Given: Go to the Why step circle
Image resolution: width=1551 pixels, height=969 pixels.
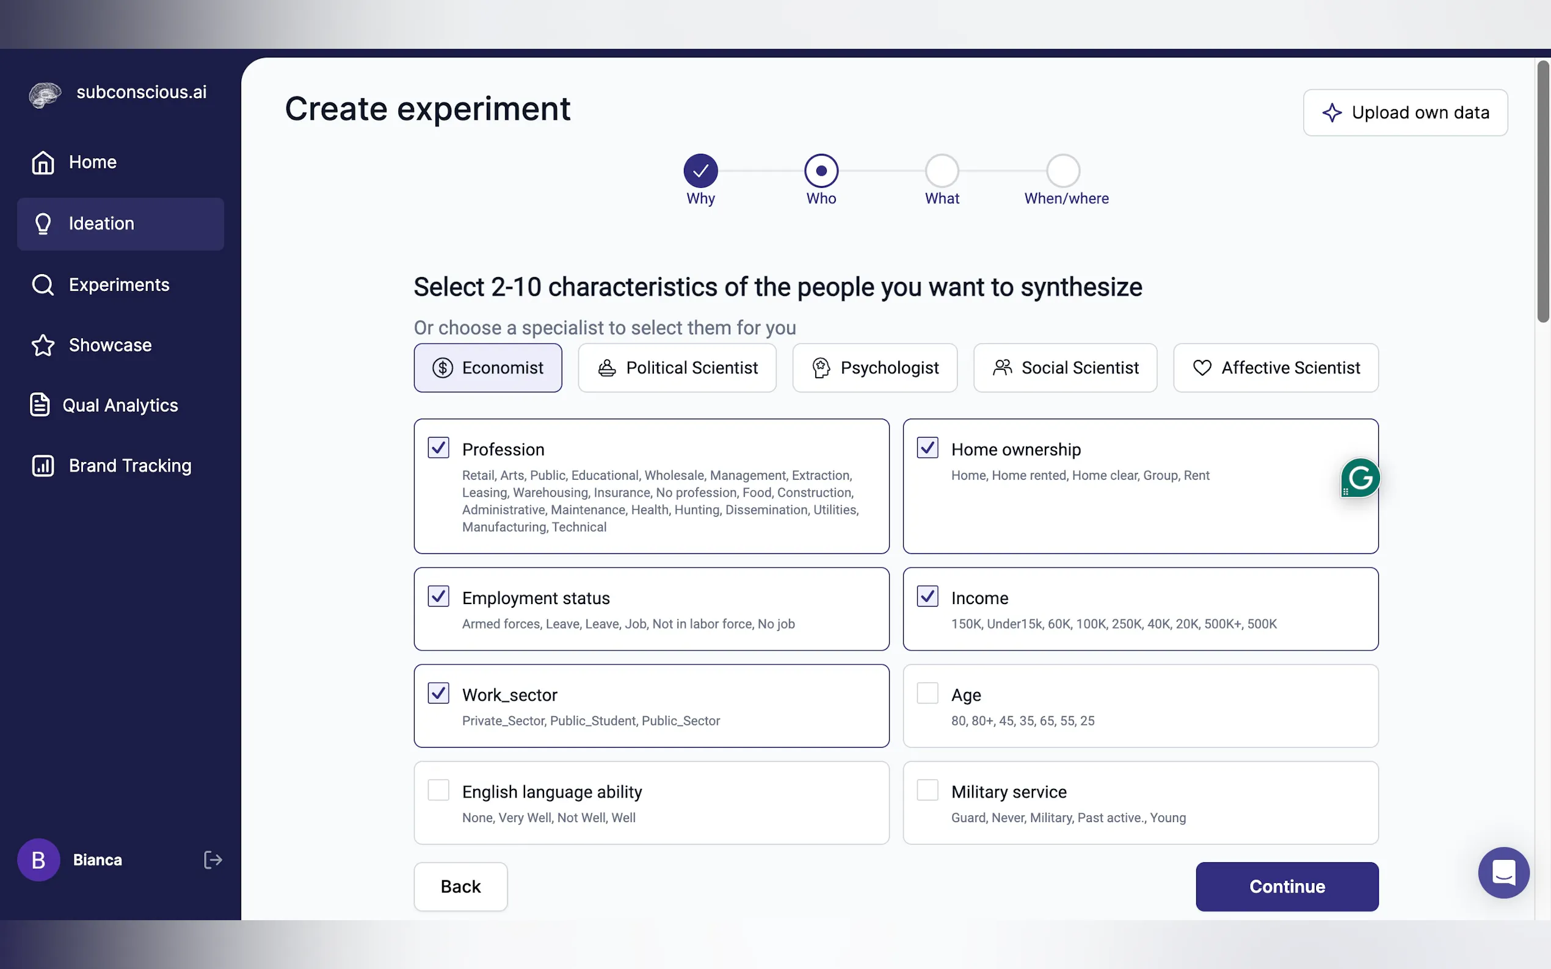Looking at the screenshot, I should [700, 171].
